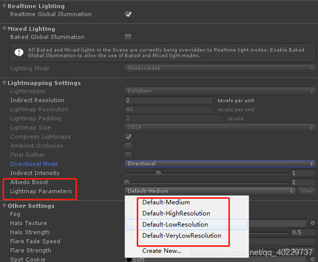Open the Lighting Mode Shadowmask dropdown
The image size is (318, 262).
[220, 68]
